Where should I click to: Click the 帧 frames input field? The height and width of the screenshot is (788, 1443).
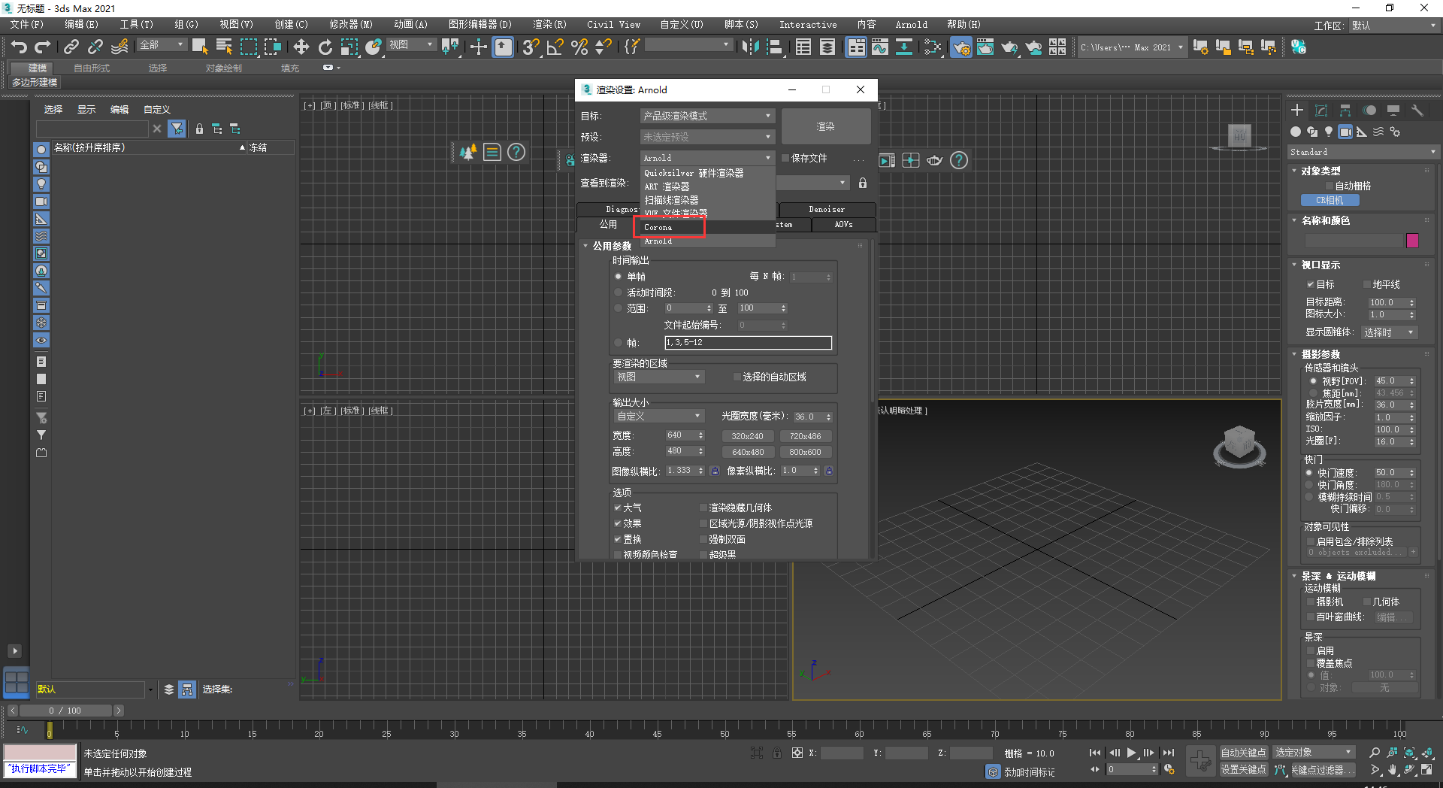[x=748, y=342]
